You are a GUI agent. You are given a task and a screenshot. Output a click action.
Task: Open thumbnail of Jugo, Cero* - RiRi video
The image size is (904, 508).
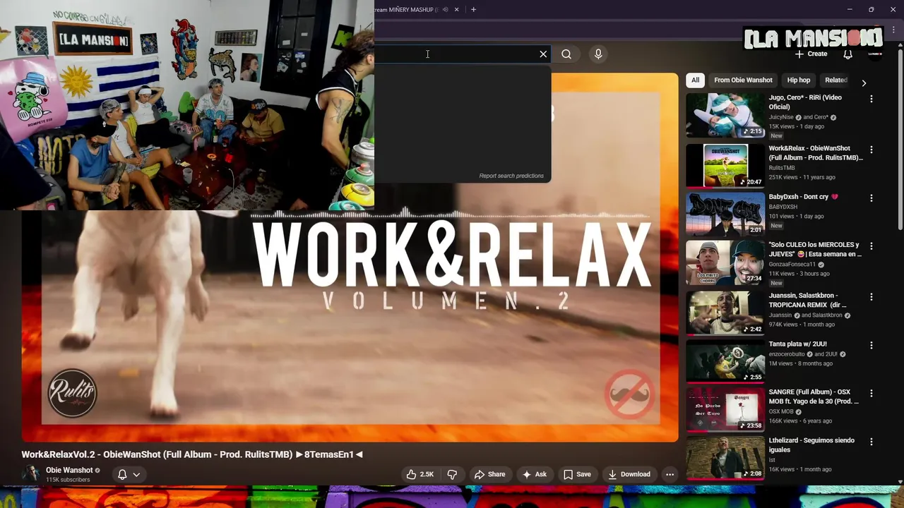(x=725, y=116)
